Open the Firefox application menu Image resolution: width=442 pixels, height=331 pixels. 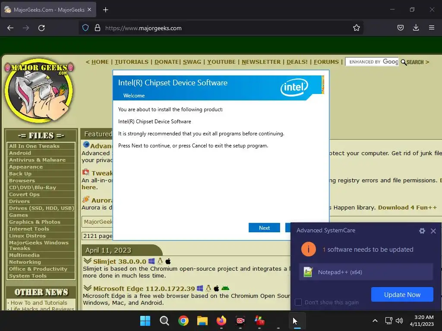431,28
